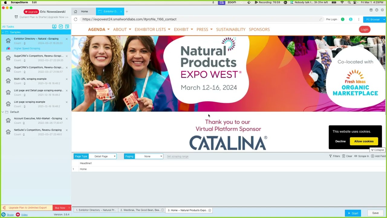
Task: Open the Edit menu in menu bar
Action: pos(34,2)
